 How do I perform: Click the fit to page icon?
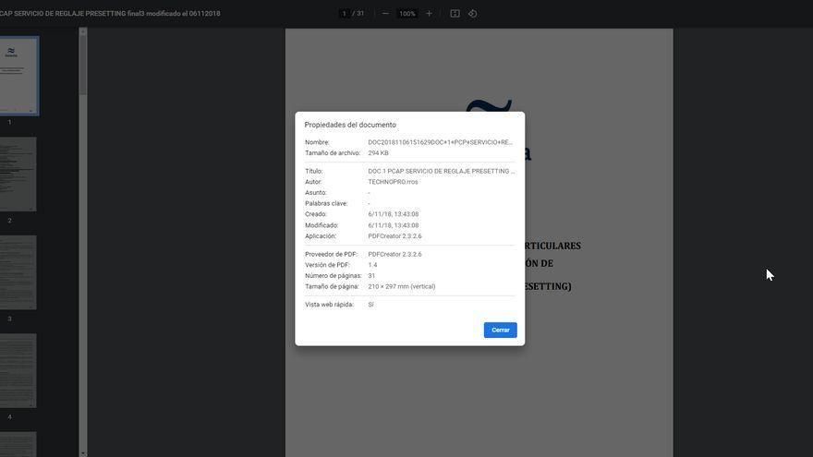coord(455,14)
